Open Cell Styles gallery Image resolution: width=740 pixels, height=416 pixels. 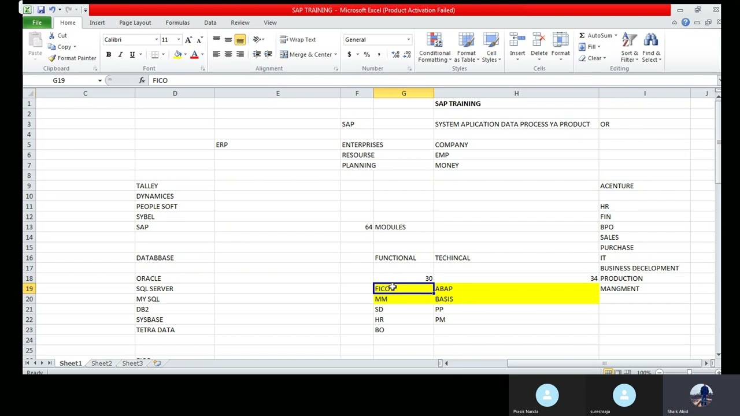pyautogui.click(x=491, y=48)
